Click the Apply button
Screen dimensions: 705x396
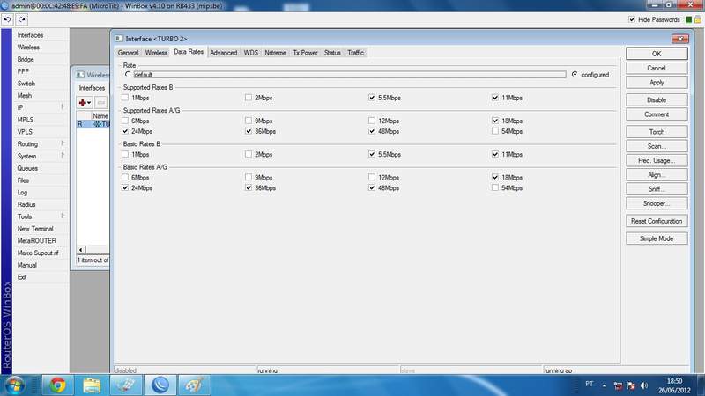(x=657, y=82)
